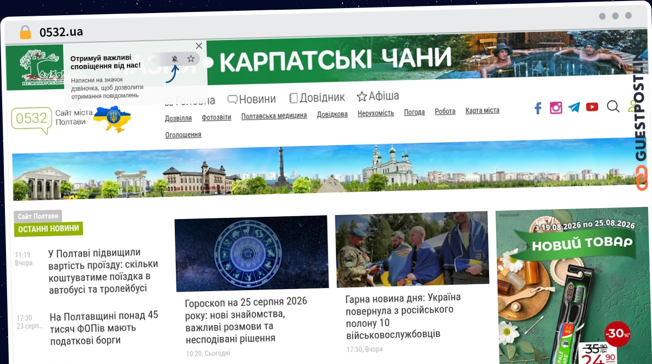Open the Новини menu item
Viewport: 652px width, 364px height.
[x=252, y=99]
